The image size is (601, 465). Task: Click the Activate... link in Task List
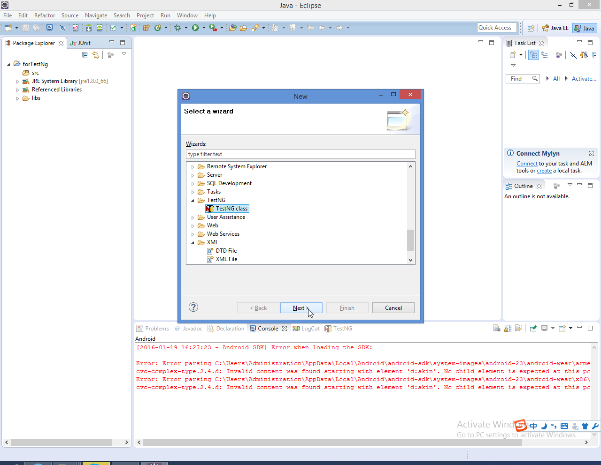(x=584, y=79)
